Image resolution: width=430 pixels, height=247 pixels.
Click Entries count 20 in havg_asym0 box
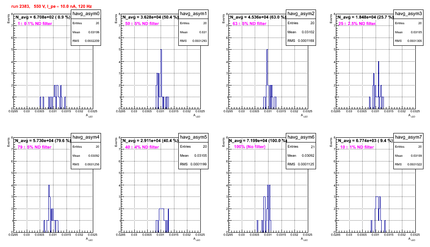coord(98,23)
